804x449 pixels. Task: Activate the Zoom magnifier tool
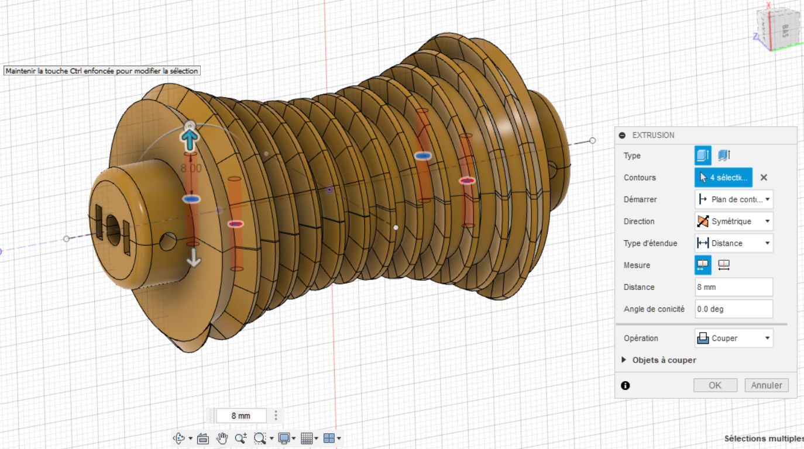240,438
